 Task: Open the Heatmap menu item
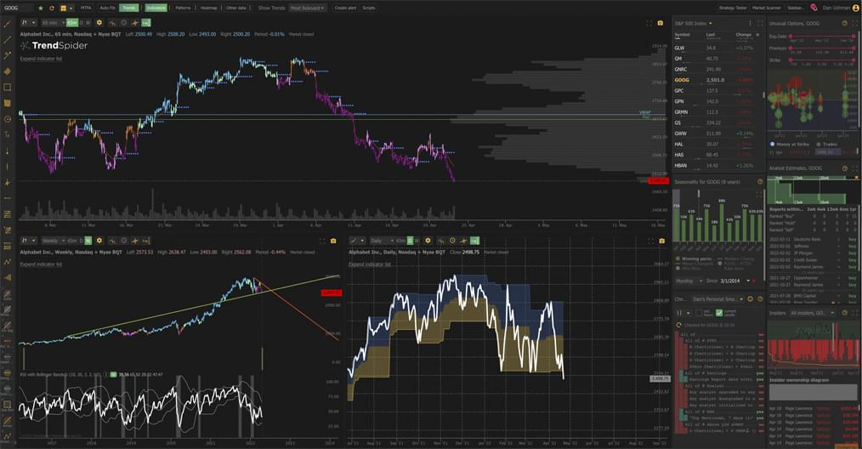(208, 8)
